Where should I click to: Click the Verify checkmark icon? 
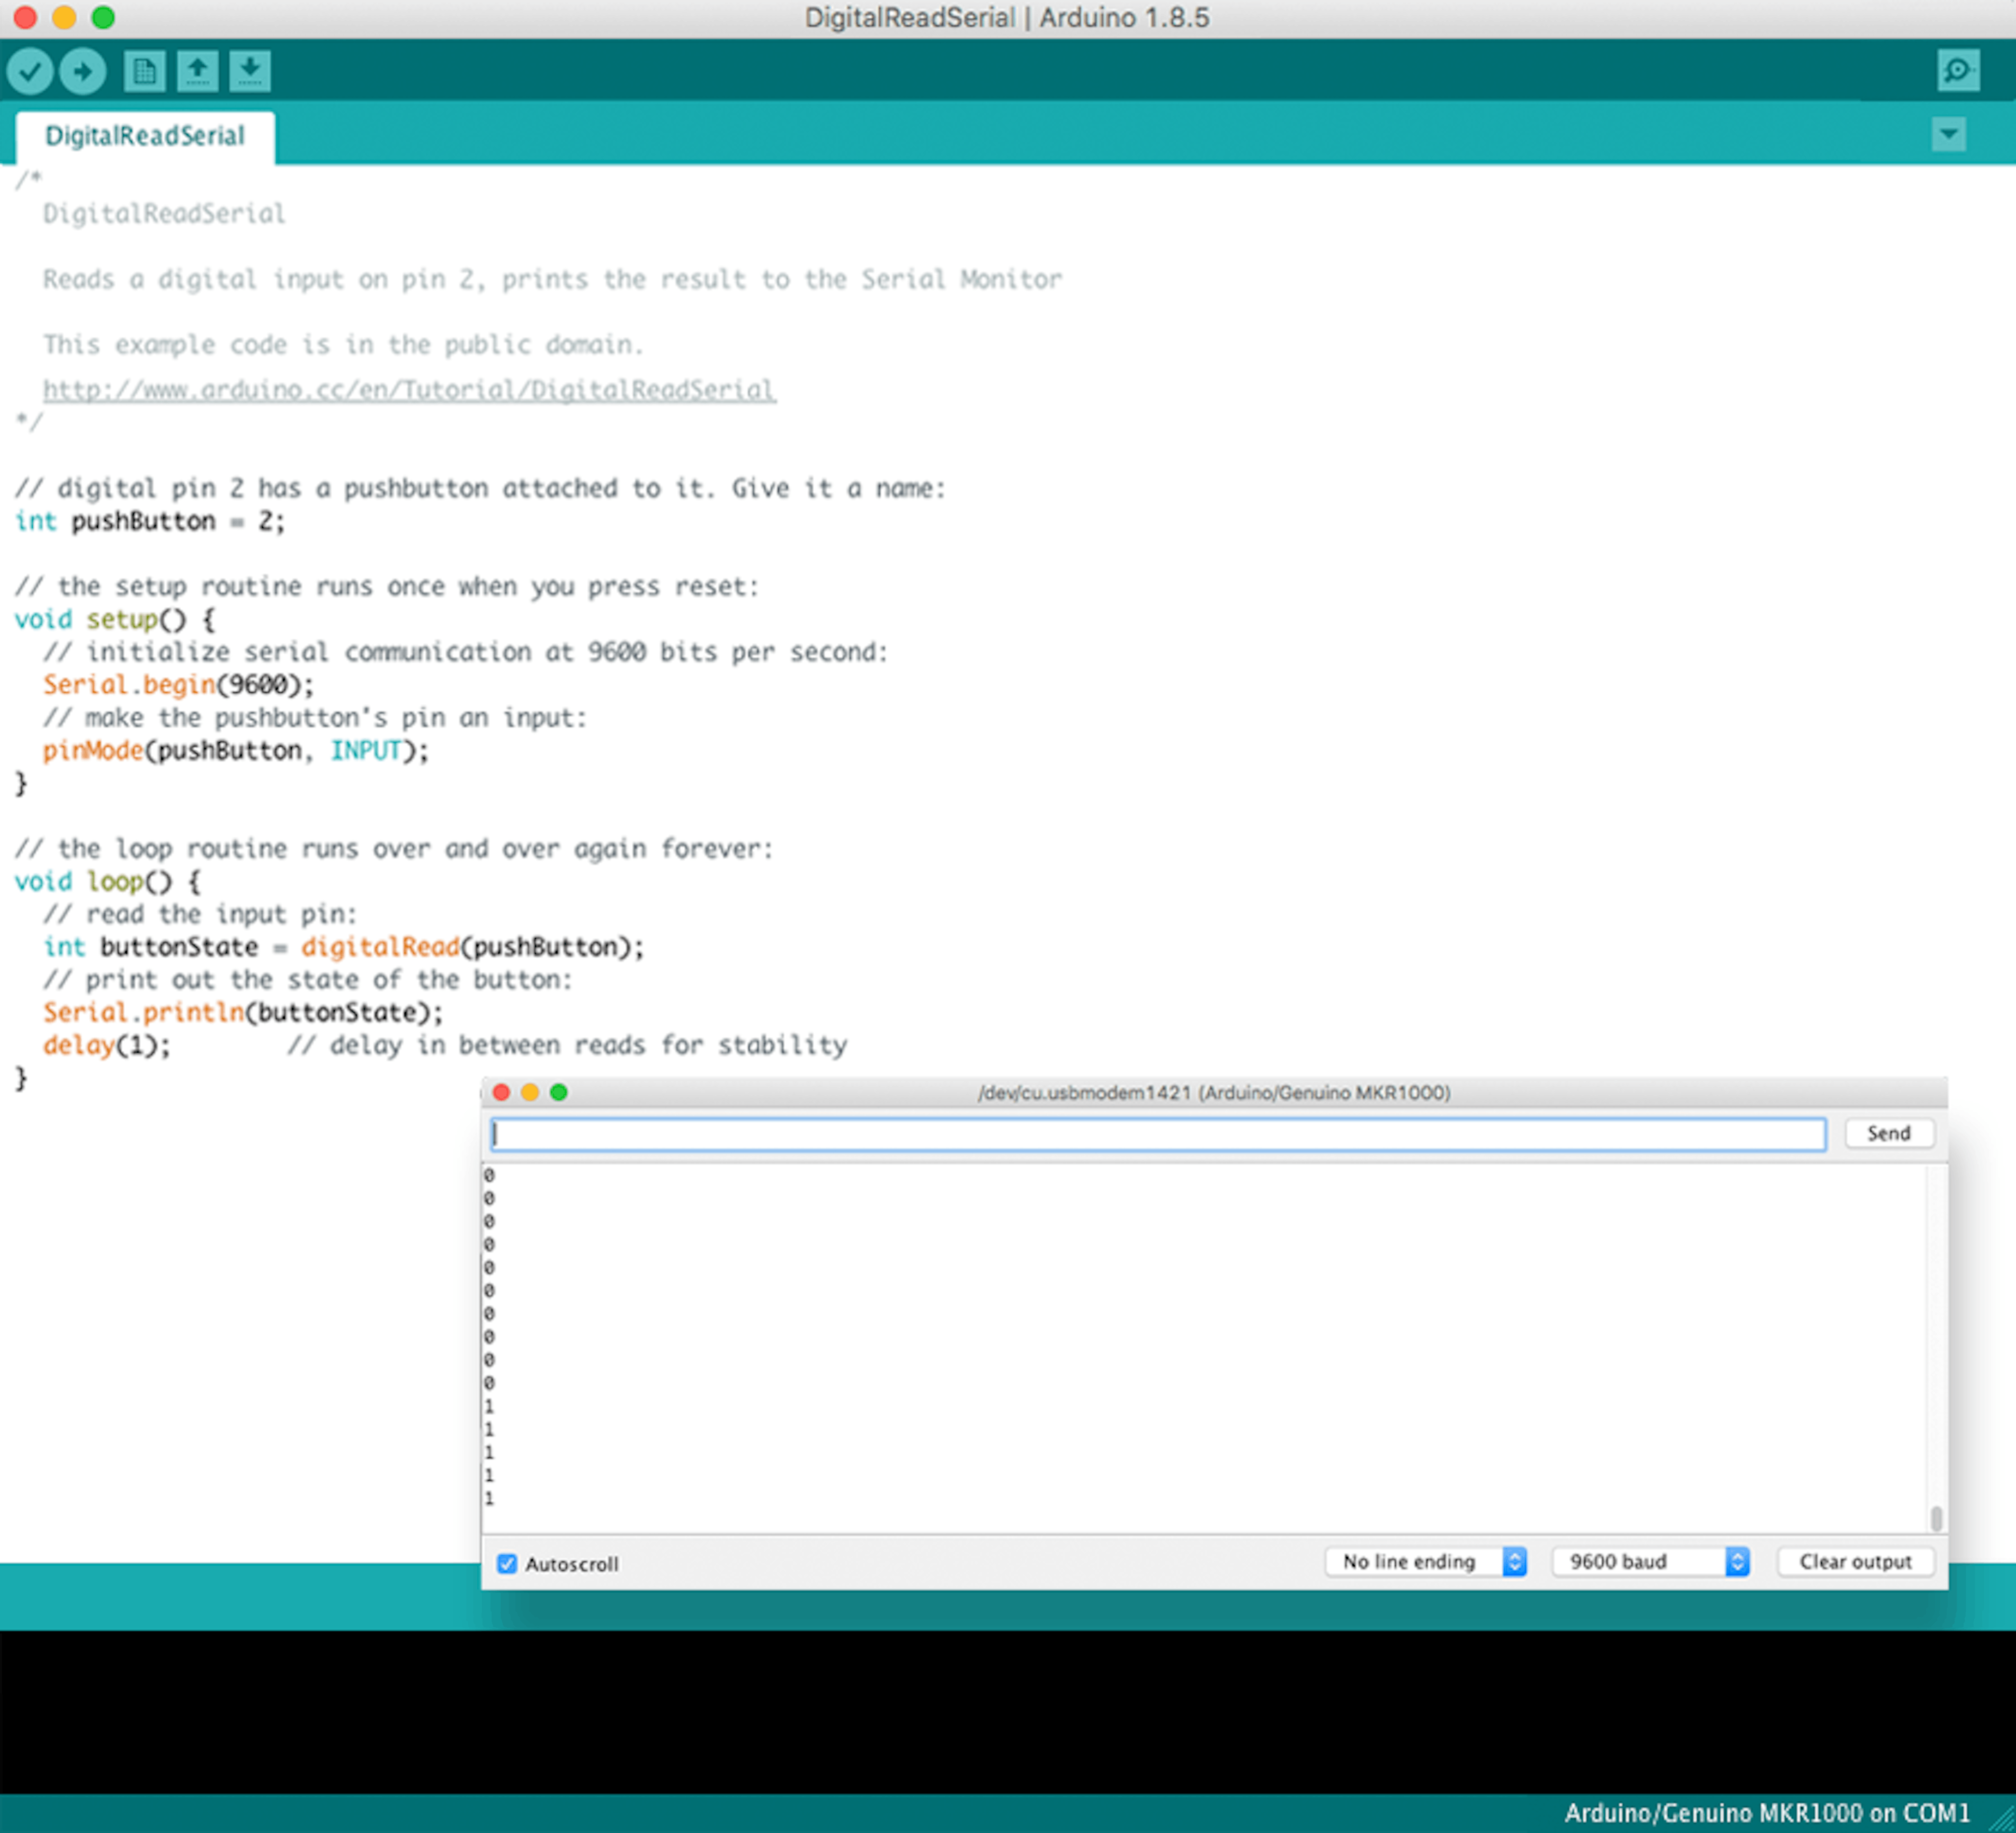click(x=30, y=71)
